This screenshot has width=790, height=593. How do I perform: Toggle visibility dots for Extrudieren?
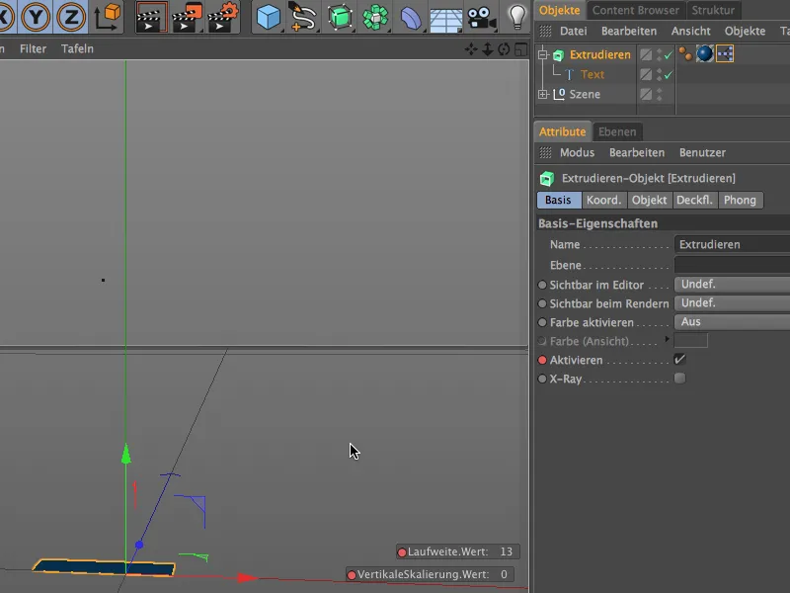[659, 55]
